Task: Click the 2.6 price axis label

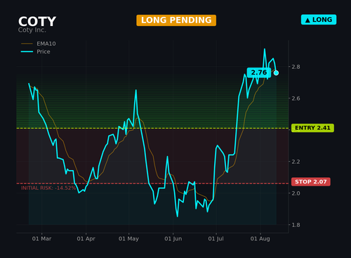Action: click(296, 98)
